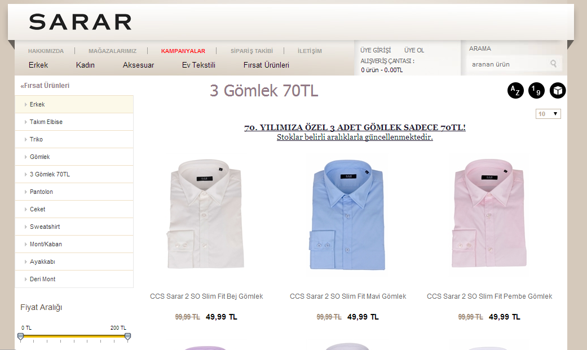Click the right price range slider handle
587x350 pixels.
[x=127, y=337]
